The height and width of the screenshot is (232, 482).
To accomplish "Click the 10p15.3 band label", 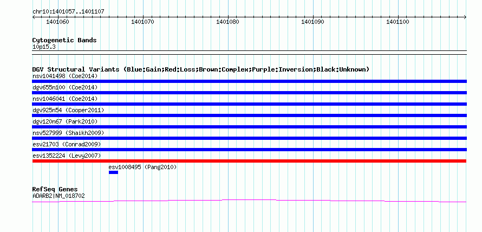I will click(x=44, y=47).
